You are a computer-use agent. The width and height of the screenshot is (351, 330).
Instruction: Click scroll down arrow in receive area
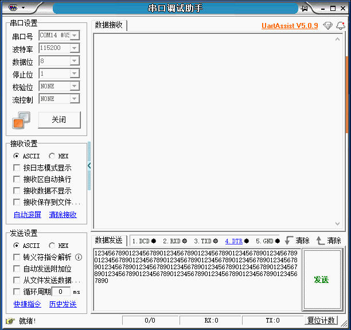pos(338,224)
